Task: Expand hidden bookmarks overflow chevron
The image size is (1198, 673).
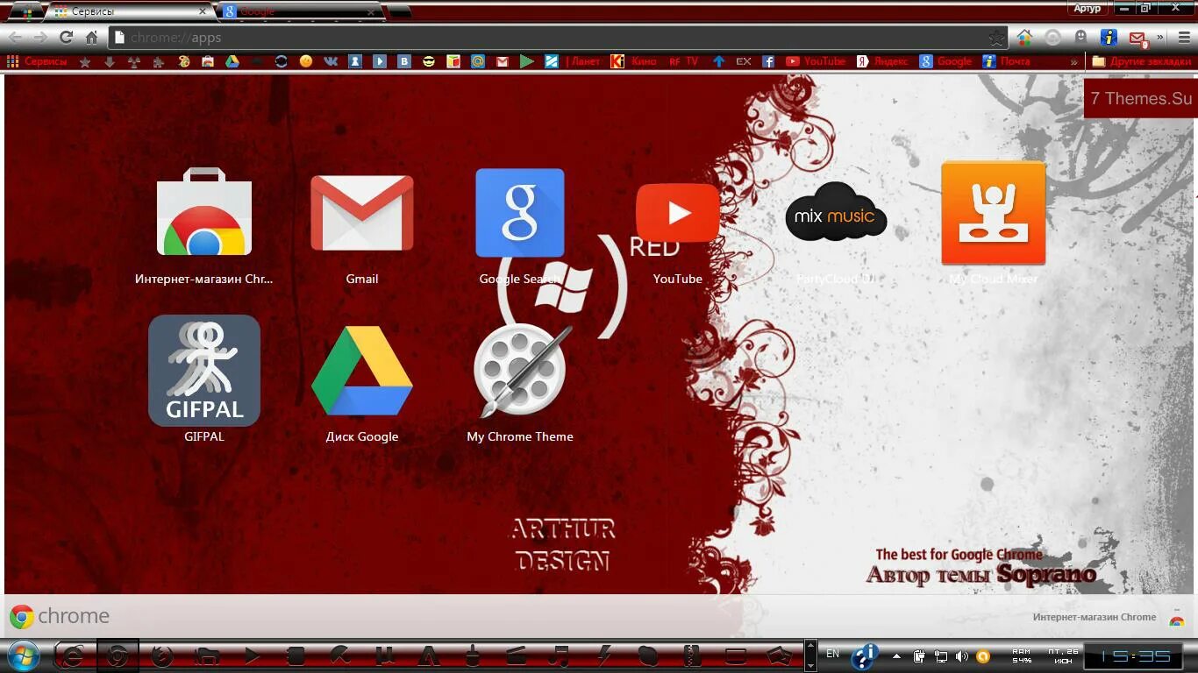Action: click(1073, 61)
